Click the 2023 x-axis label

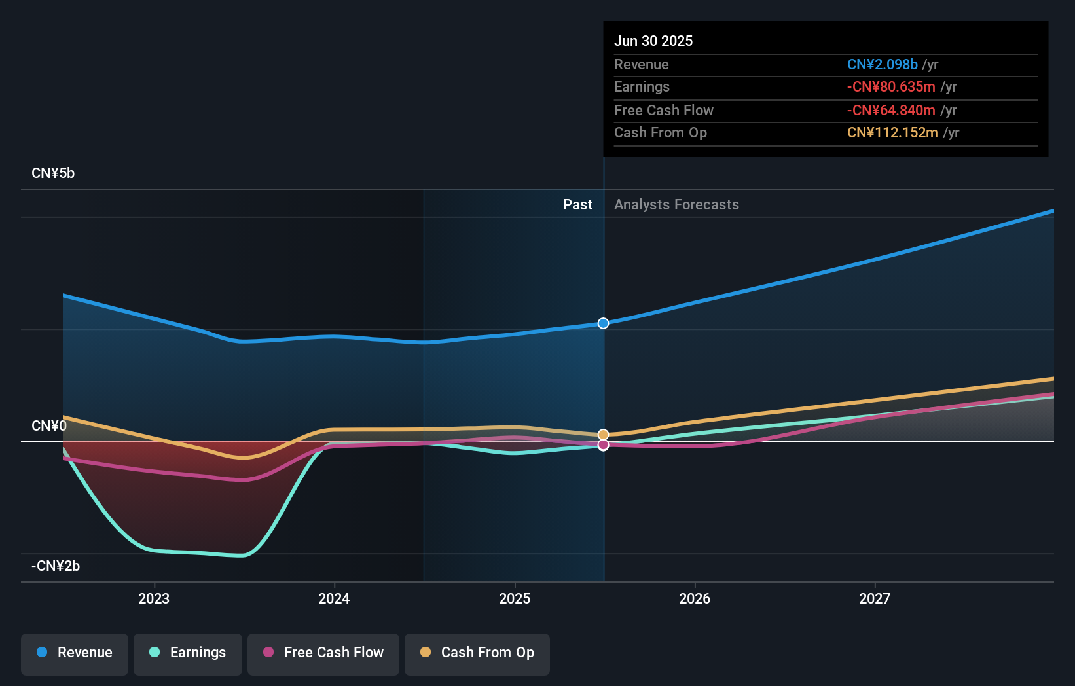coord(153,598)
